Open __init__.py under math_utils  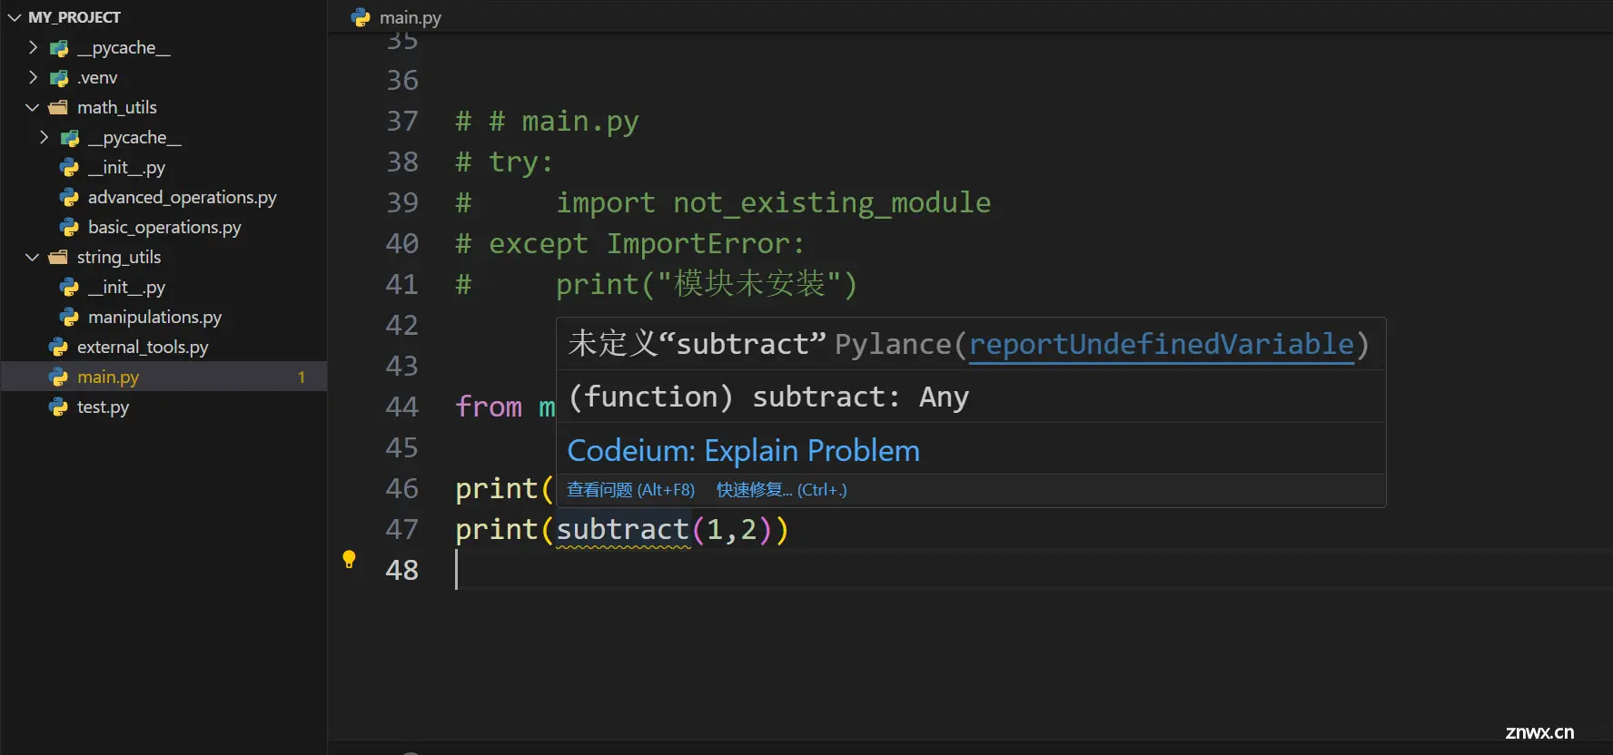(126, 167)
